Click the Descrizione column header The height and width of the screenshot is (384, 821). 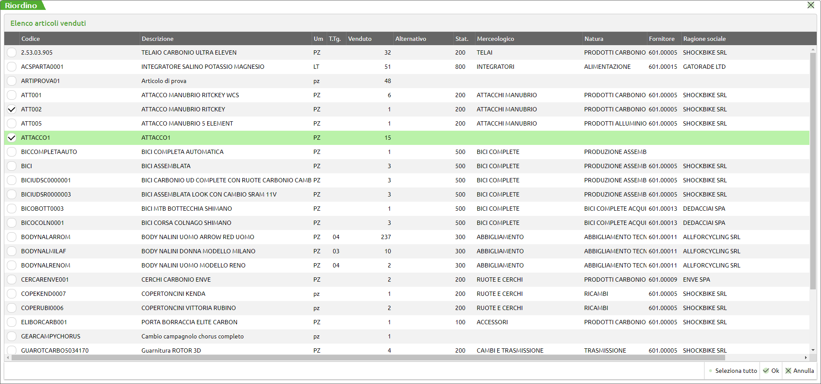pos(158,39)
